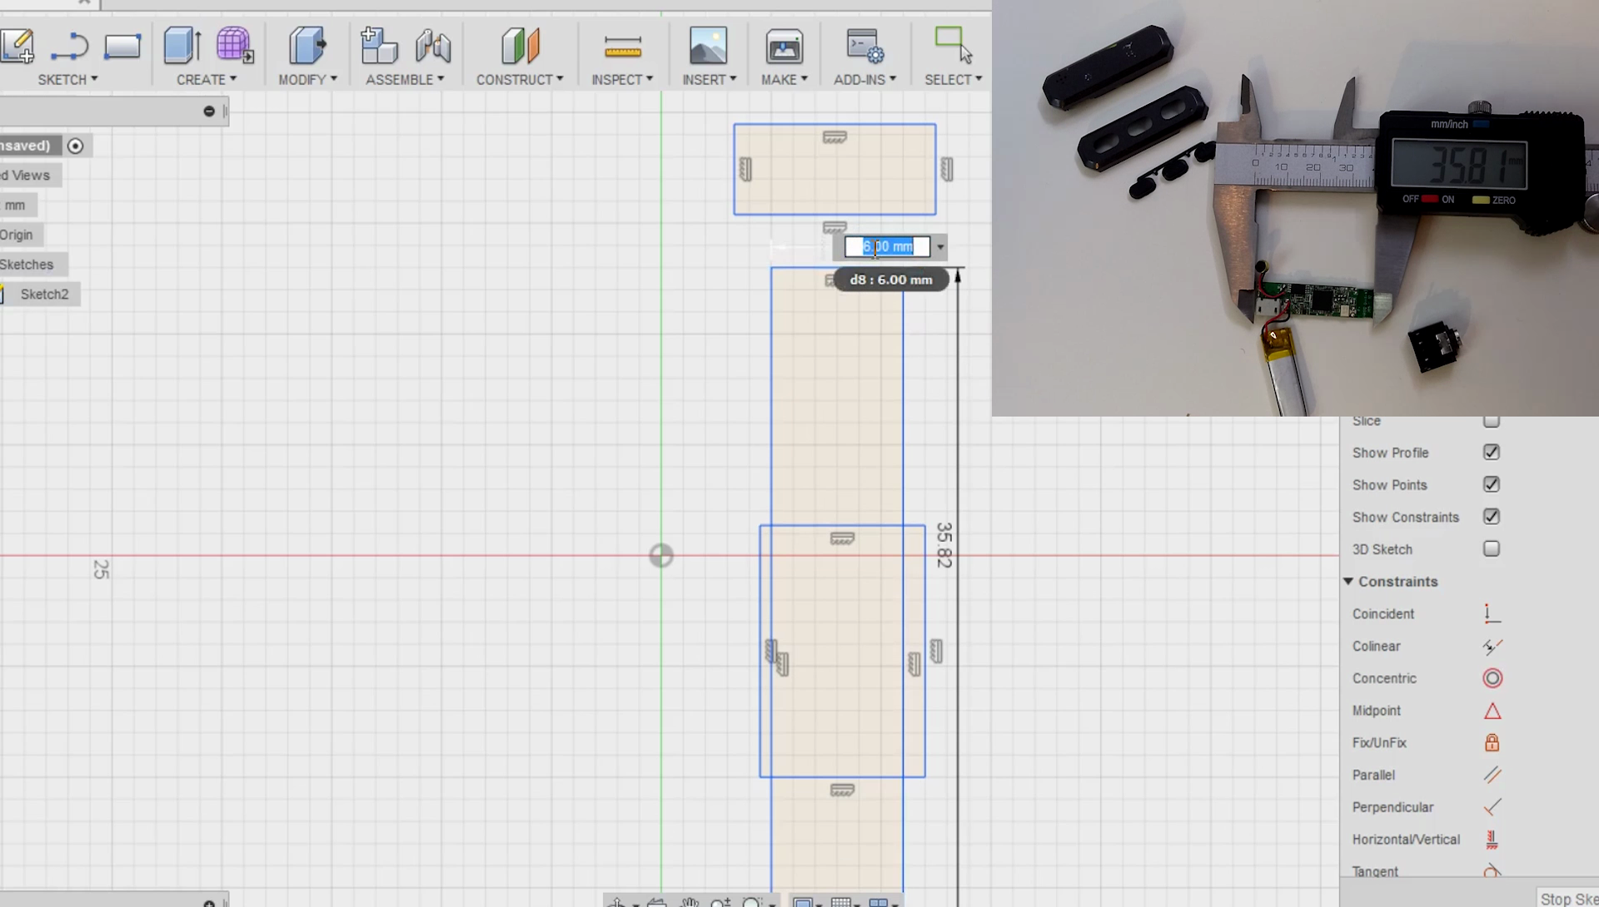Collapse the Constraints section
This screenshot has height=907, width=1599.
point(1349,581)
